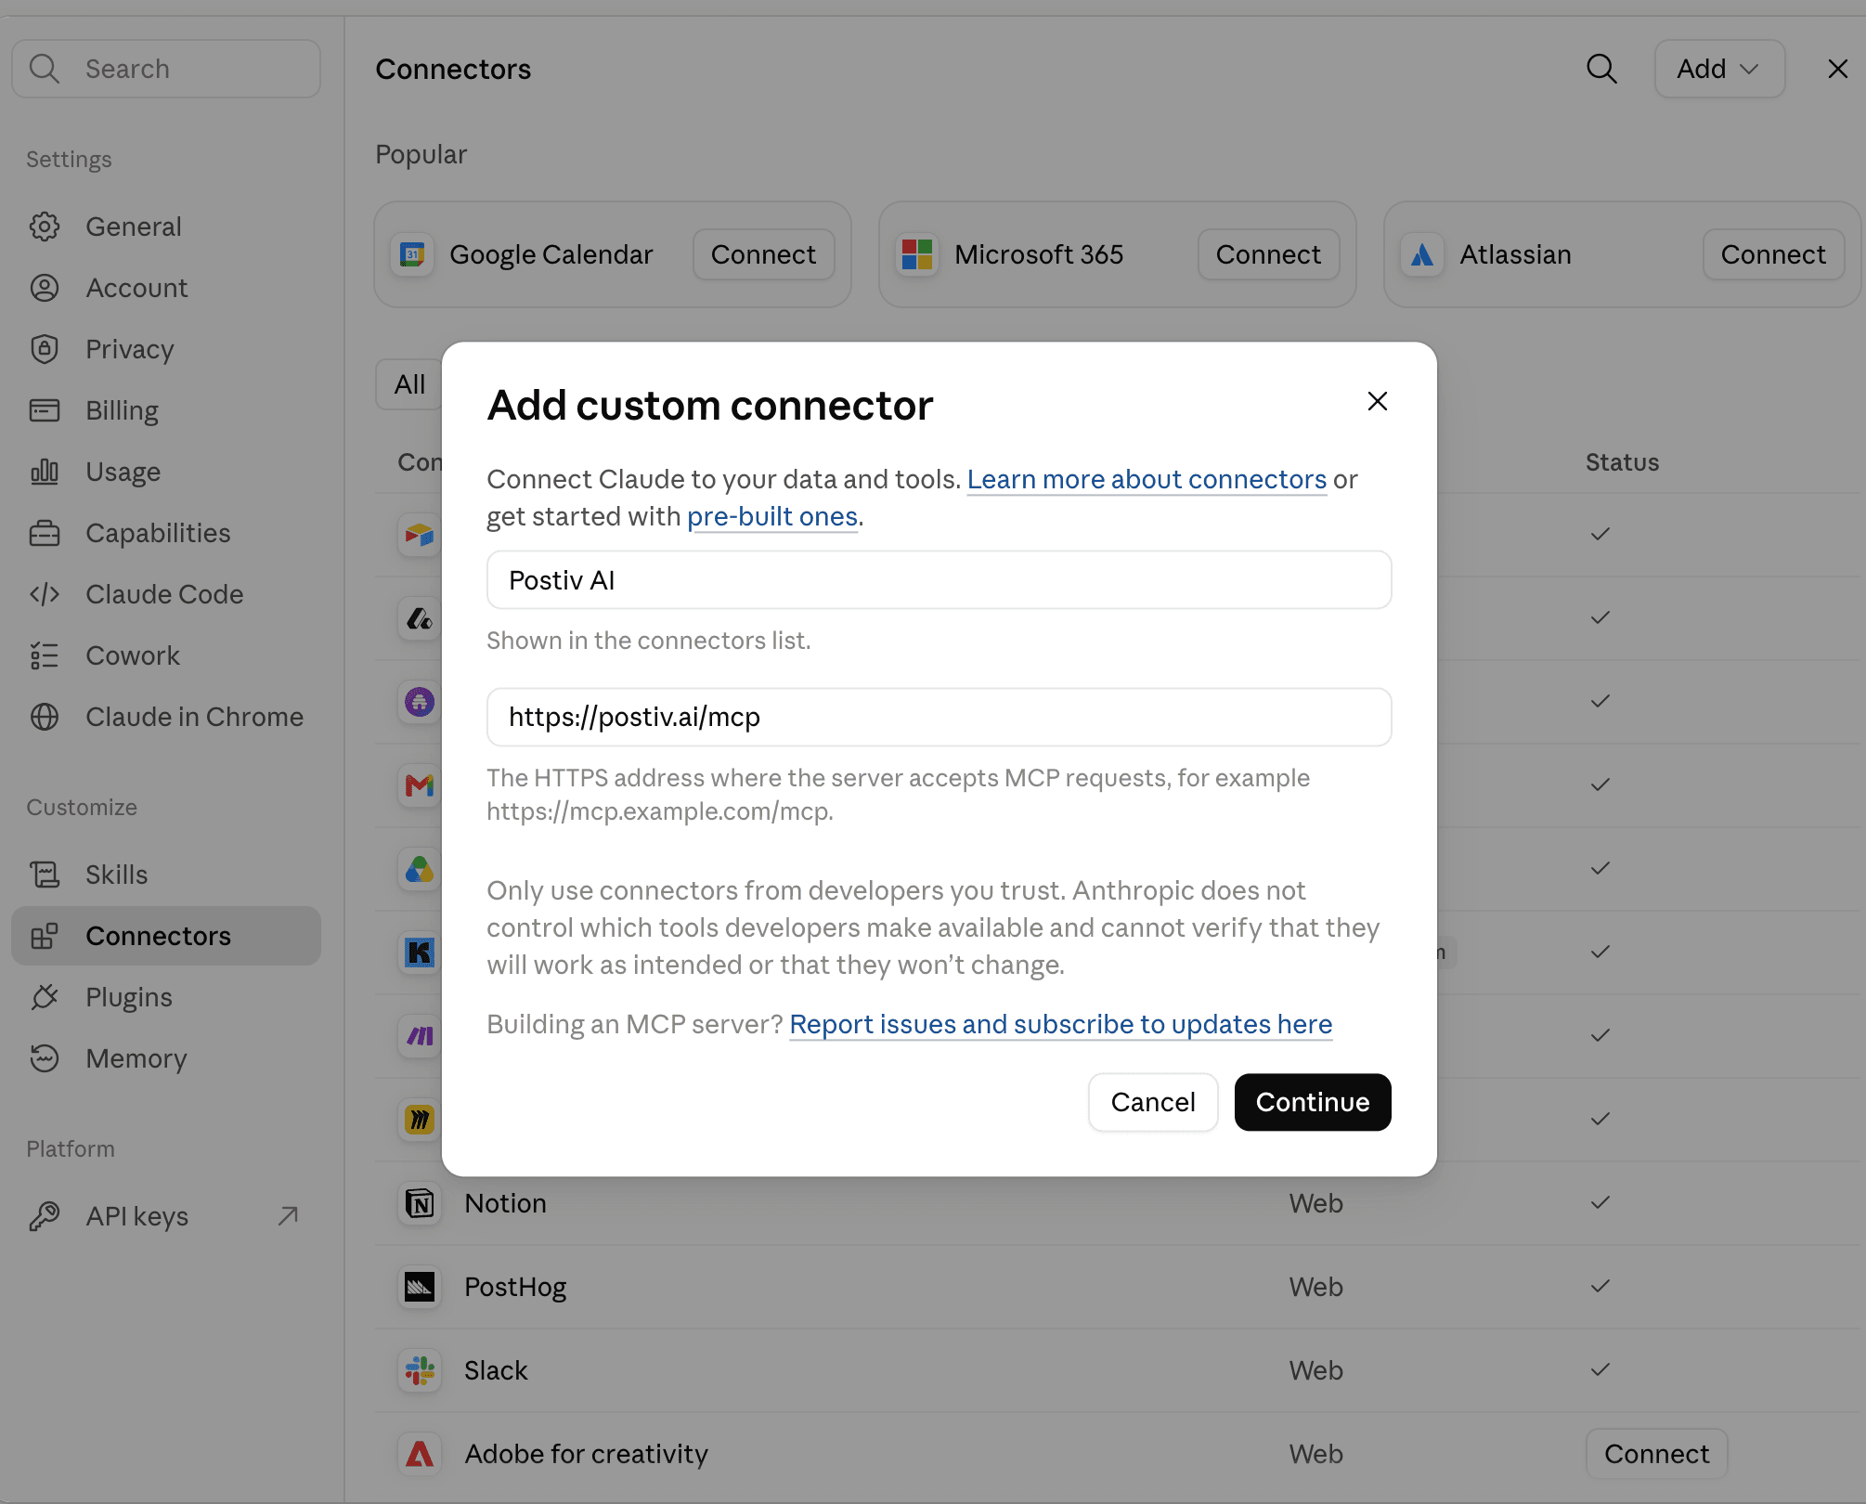Connect Google Calendar
This screenshot has height=1504, width=1866.
pos(763,254)
